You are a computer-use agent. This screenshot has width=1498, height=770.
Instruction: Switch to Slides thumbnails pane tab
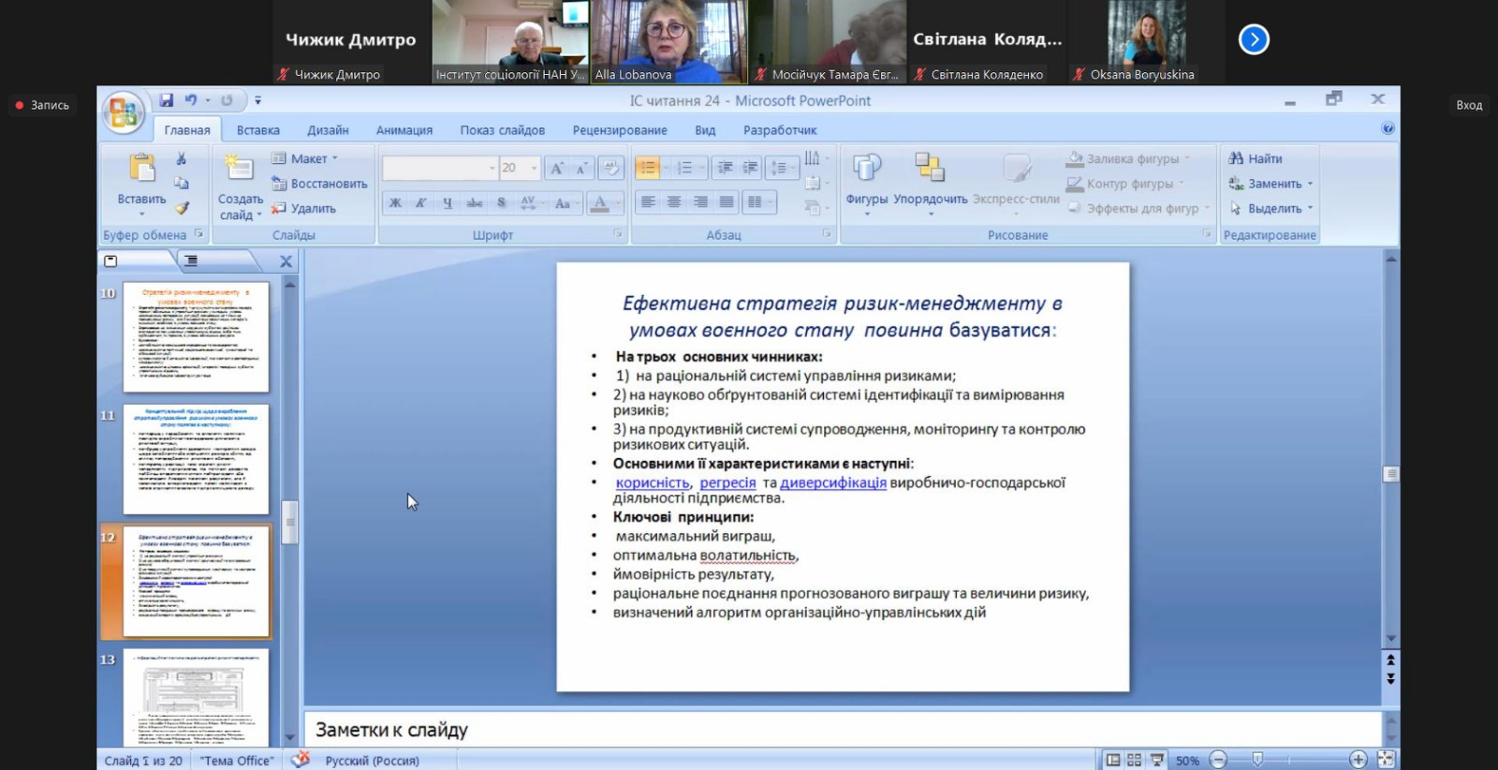[111, 260]
